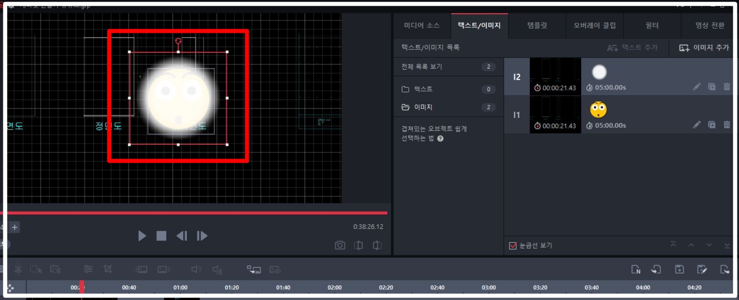Set selection end marker icon
Viewport: 739px width, 300px height.
click(377, 245)
